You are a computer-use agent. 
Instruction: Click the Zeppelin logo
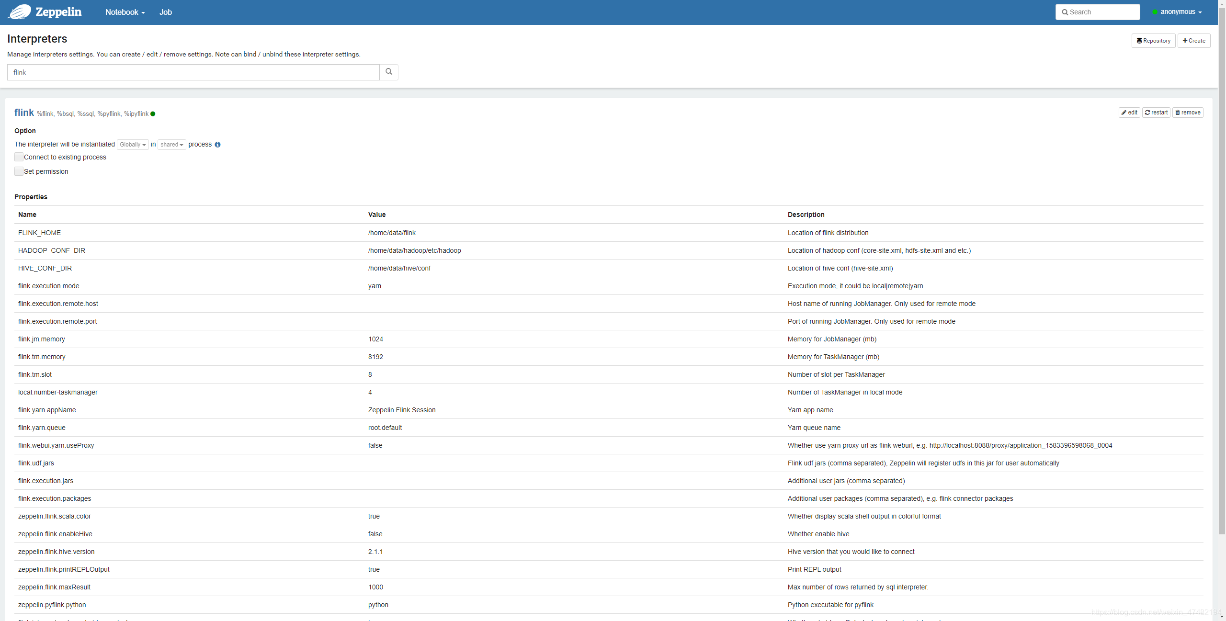point(45,12)
